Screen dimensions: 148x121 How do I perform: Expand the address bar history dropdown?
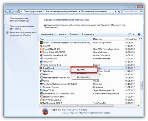click(115, 12)
